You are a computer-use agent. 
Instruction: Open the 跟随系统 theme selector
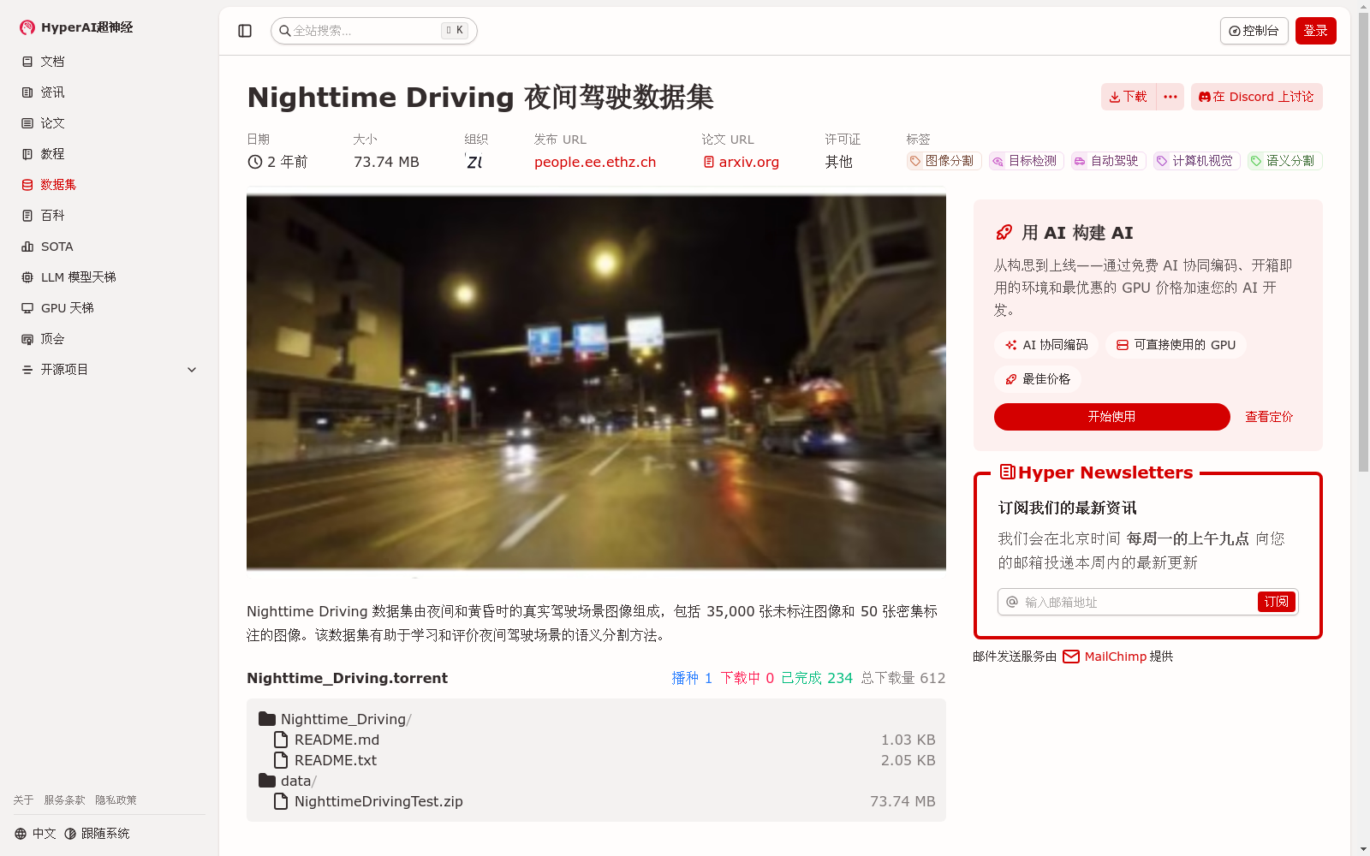97,834
